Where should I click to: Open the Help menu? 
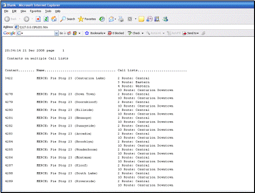(58, 11)
